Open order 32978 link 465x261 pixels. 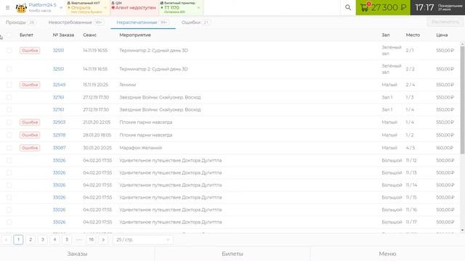[x=59, y=135]
